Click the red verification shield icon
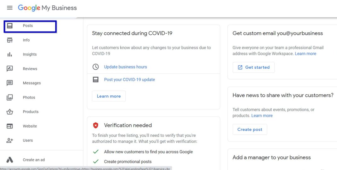Screen dimensions: 337x170 tap(96, 125)
